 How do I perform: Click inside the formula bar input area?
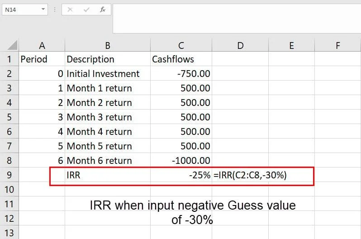pyautogui.click(x=235, y=17)
